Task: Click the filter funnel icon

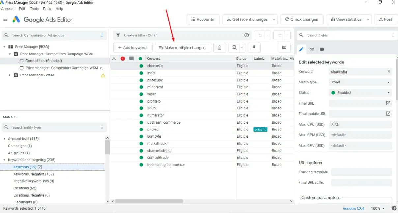Action: (x=118, y=35)
